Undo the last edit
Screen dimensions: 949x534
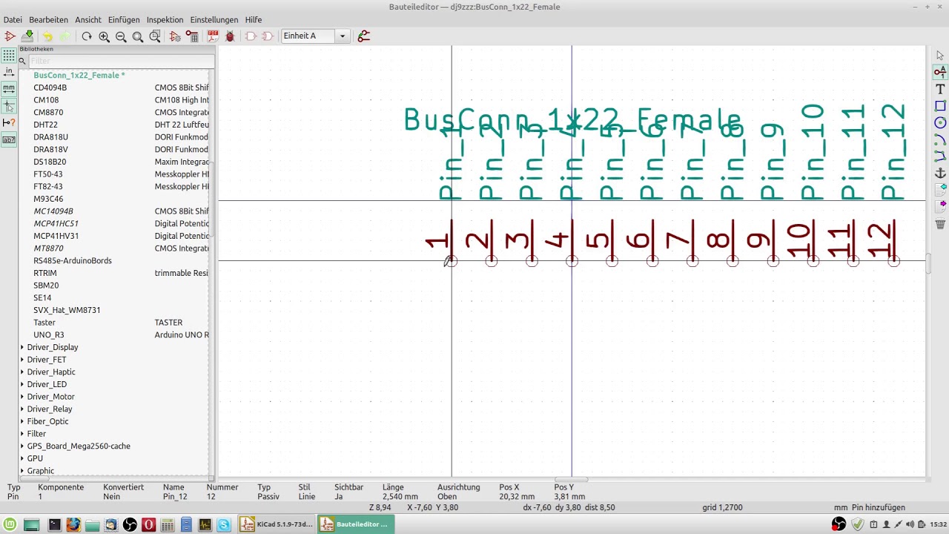click(x=47, y=36)
